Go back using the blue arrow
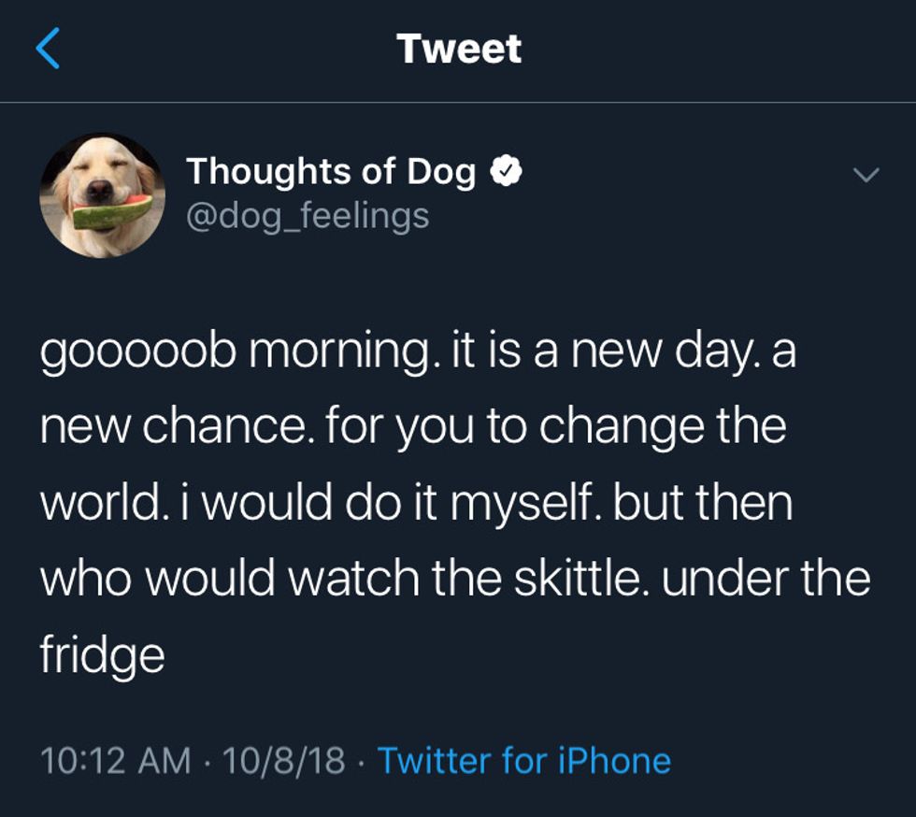The height and width of the screenshot is (817, 916). point(48,48)
